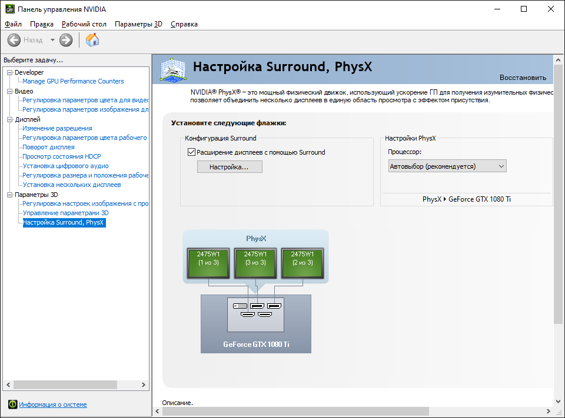Click the main panel scroll left arrow
The width and height of the screenshot is (565, 418).
(157, 411)
